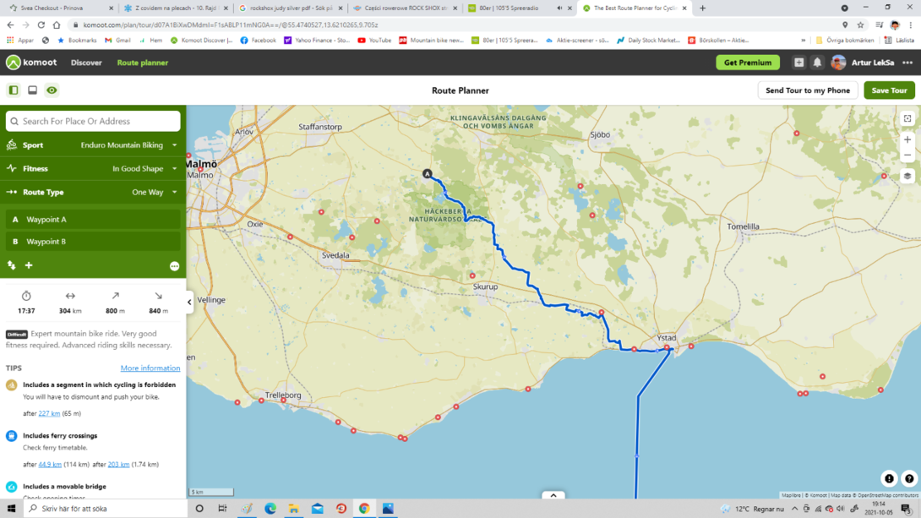Open the Route Type dropdown
921x518 pixels.
[93, 192]
